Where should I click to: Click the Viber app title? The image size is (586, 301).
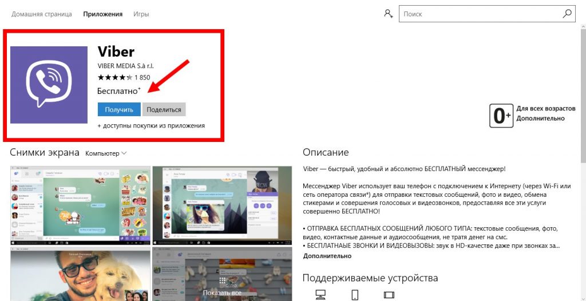pyautogui.click(x=116, y=52)
